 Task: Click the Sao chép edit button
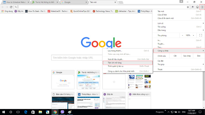pyautogui.click(x=187, y=56)
